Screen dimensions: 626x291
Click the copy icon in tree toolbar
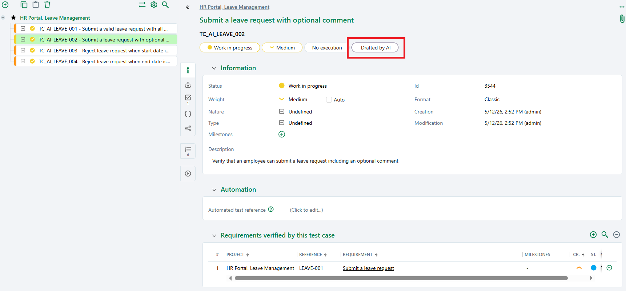(x=24, y=5)
